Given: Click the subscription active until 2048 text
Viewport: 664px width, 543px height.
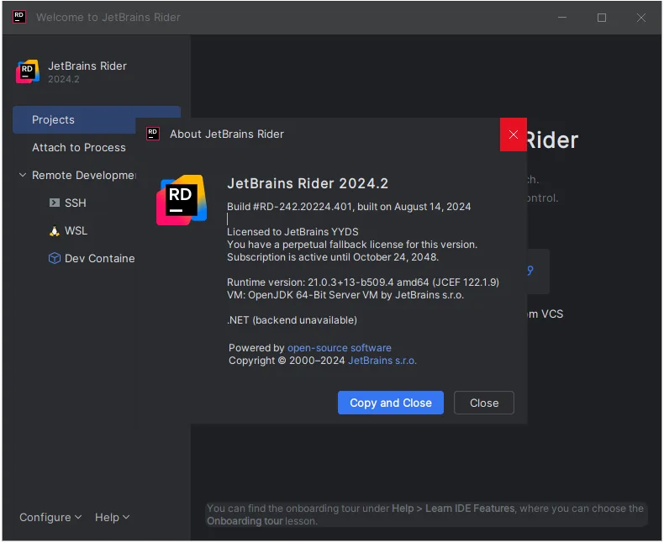Looking at the screenshot, I should 333,257.
